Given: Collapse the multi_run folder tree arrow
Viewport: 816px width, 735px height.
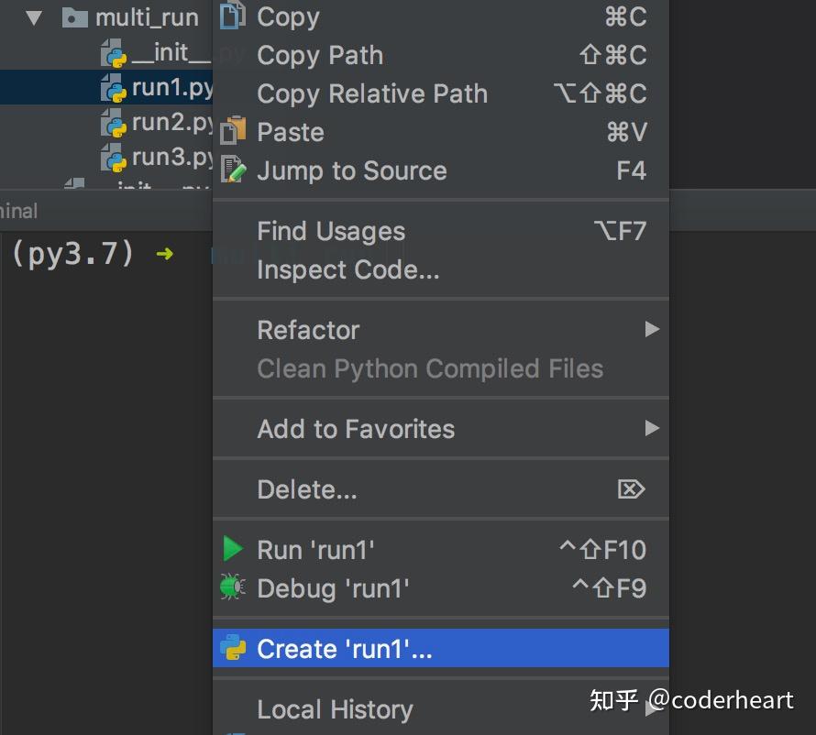Looking at the screenshot, I should 35,17.
